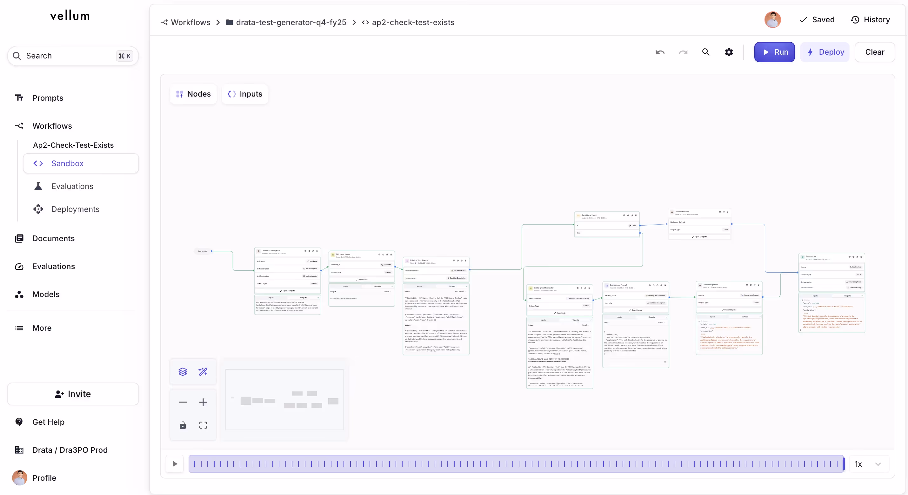Click the Profile avatar in the sidebar
This screenshot has width=908, height=495.
point(19,478)
